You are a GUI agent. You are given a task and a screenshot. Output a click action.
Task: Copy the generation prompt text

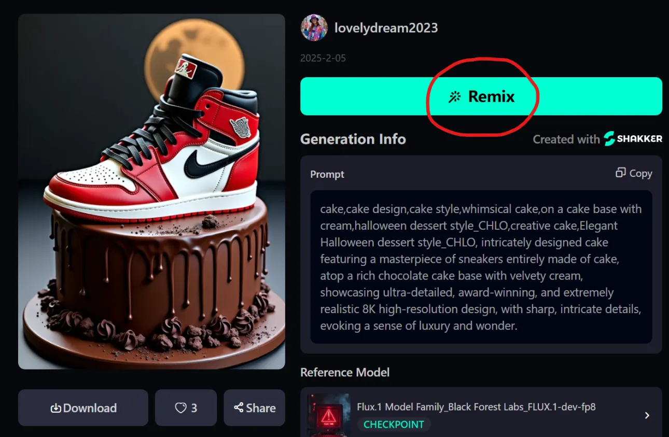tap(634, 173)
